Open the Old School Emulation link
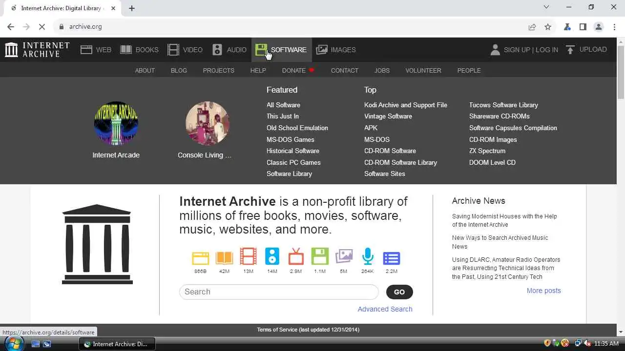Viewport: 625px width, 351px height. pos(297,128)
